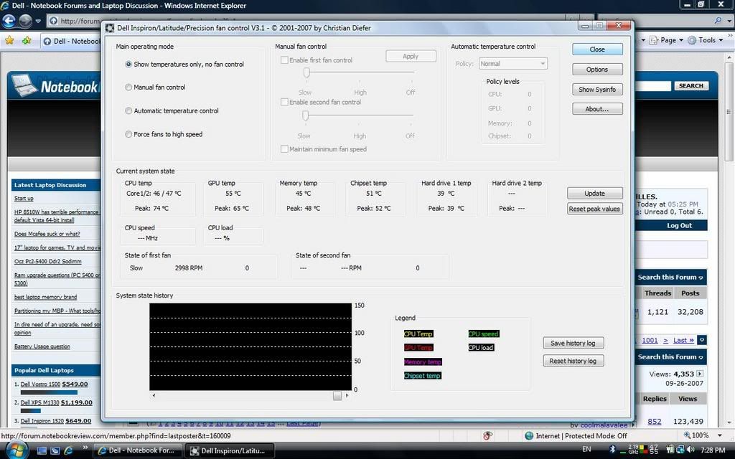Click the Memory temp legend color label
Image resolution: width=735 pixels, height=459 pixels.
click(422, 361)
